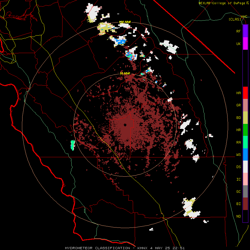Click the HR legend label
Viewport: 250px width, 250px height.
238,130
